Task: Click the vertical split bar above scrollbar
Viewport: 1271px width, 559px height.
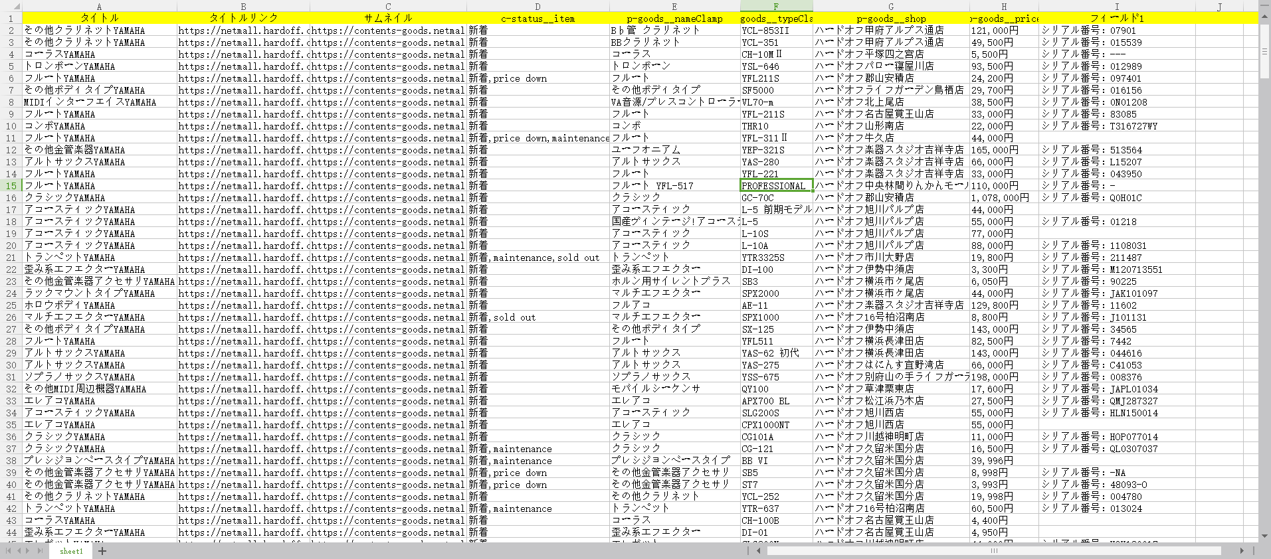Action: (x=1264, y=7)
